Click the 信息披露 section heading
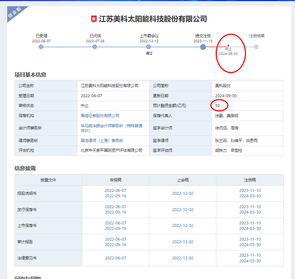Screen dimensions: 295x279 (25, 168)
